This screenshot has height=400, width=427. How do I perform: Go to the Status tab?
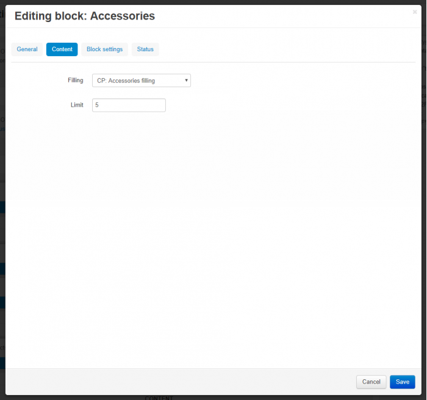(x=145, y=49)
